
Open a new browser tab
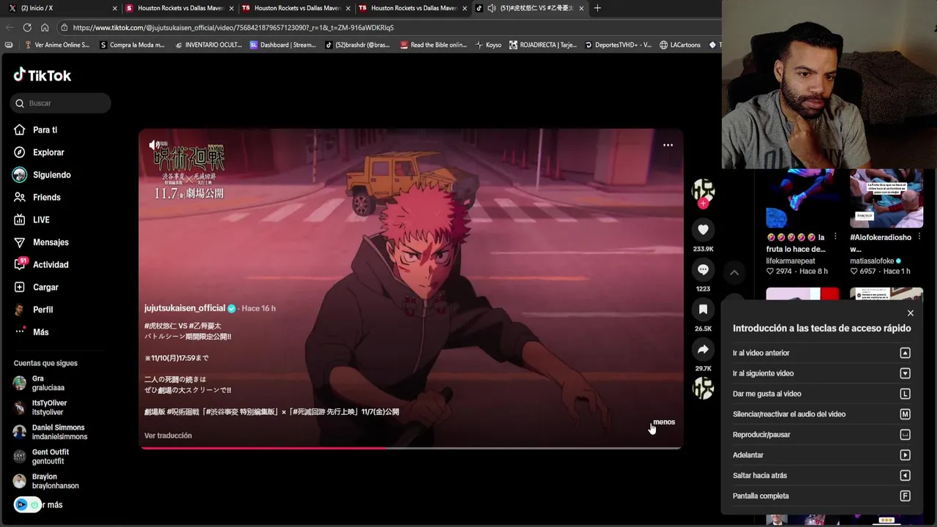pyautogui.click(x=597, y=8)
